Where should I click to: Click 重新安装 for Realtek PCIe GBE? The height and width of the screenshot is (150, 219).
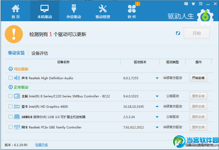point(198,127)
